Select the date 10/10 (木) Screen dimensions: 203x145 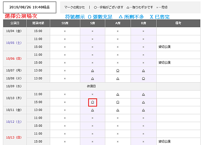14,98
